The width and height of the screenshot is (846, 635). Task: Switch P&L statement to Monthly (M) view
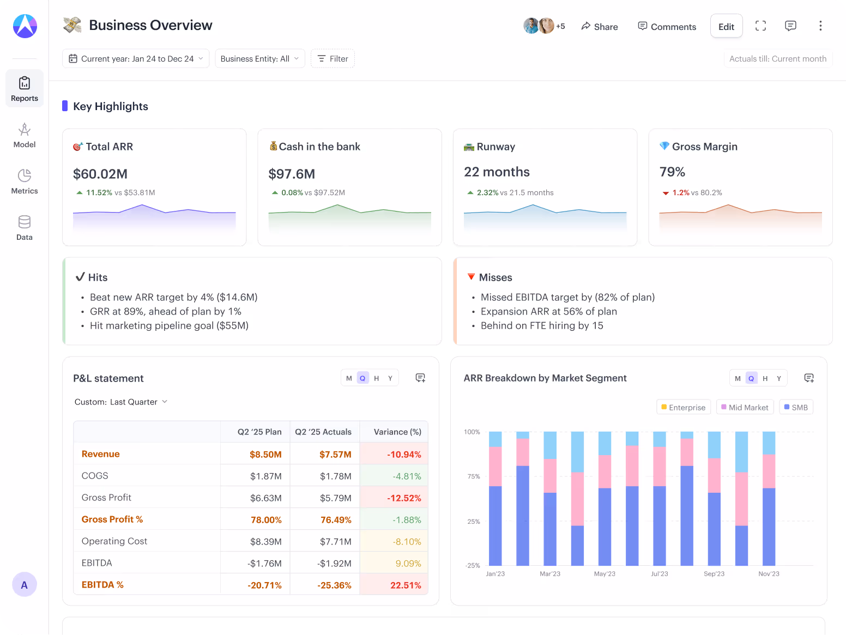pyautogui.click(x=349, y=378)
